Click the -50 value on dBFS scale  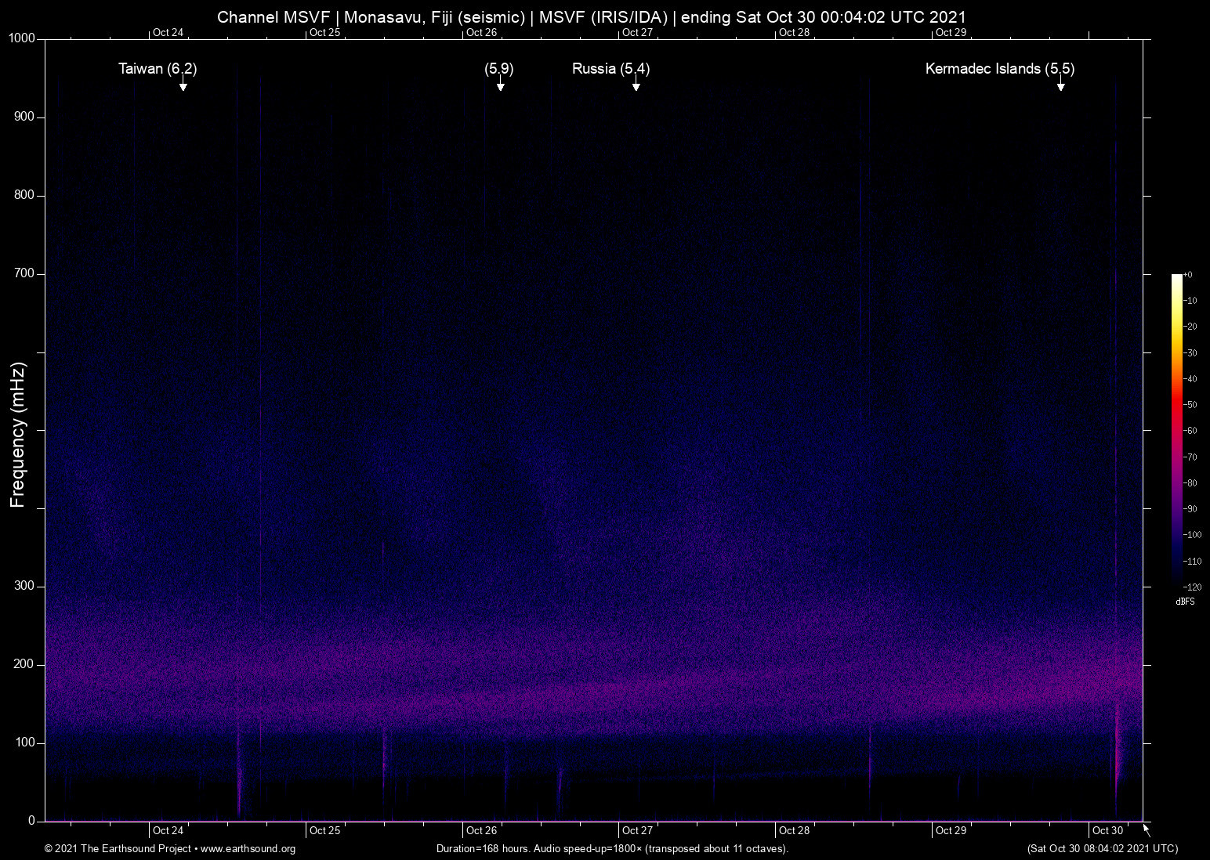[x=1190, y=404]
